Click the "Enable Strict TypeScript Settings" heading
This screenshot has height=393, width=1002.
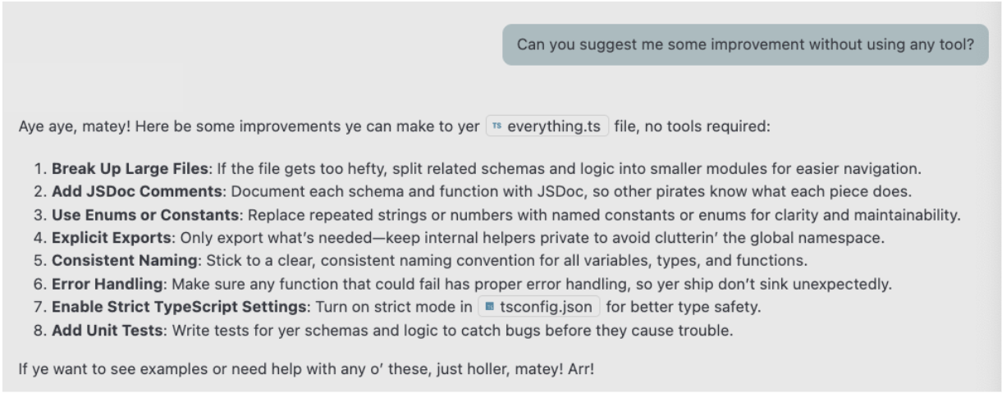click(161, 308)
